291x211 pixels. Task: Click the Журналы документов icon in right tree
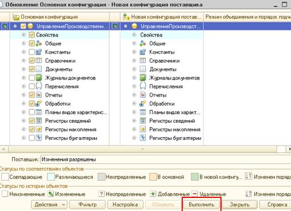coord(143,78)
